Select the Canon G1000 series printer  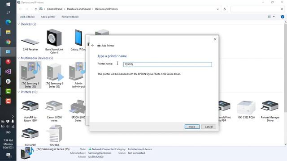pos(54,110)
